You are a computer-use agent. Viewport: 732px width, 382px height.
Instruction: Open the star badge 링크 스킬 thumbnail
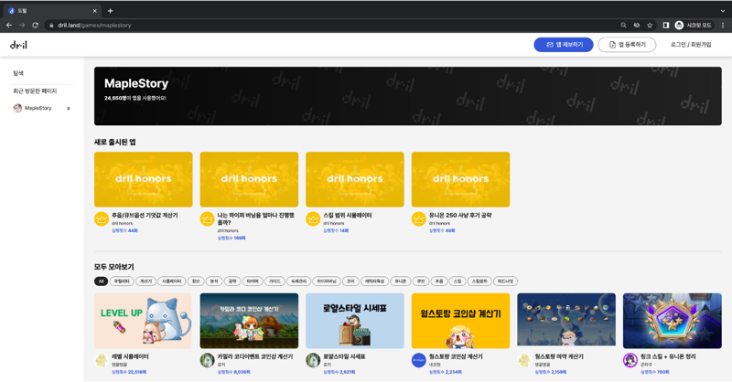[673, 321]
